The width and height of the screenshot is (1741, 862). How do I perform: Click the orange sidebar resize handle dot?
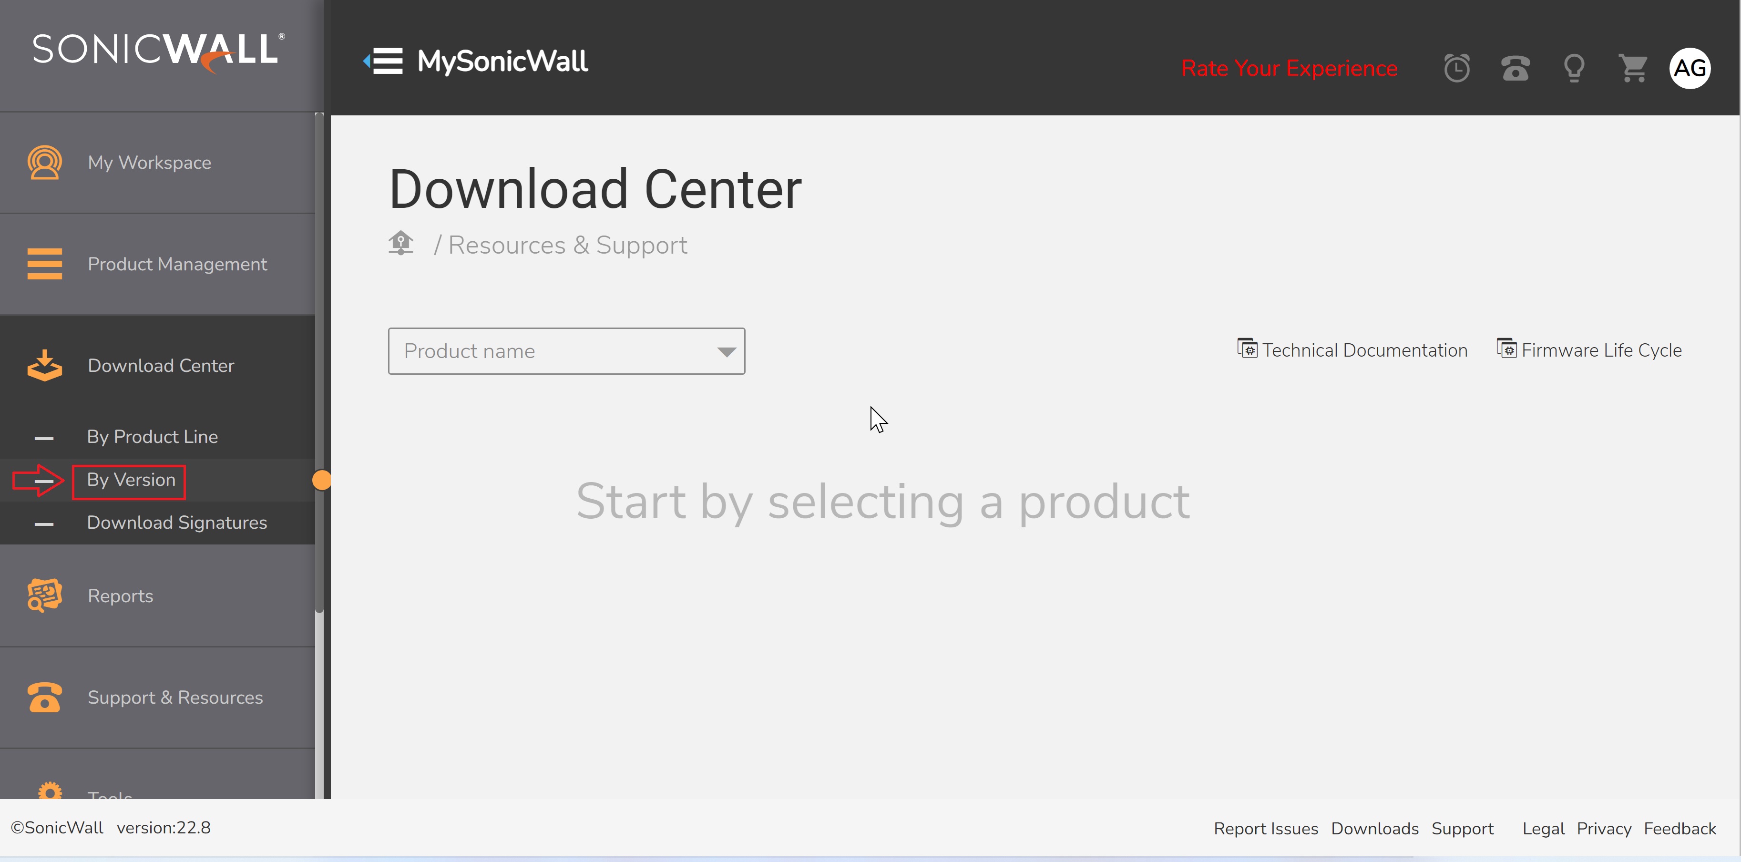(322, 480)
